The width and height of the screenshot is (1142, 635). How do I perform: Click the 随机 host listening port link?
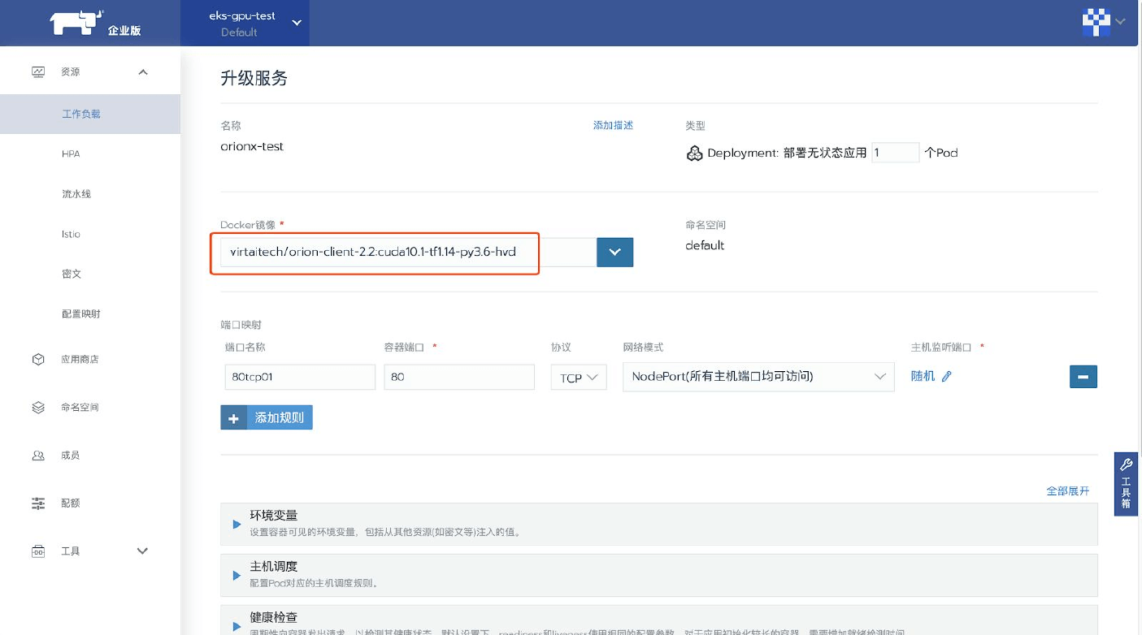[x=923, y=376]
